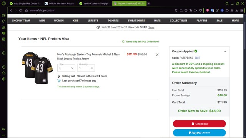Open the MEN menu
The image size is (246, 138).
coord(42,20)
